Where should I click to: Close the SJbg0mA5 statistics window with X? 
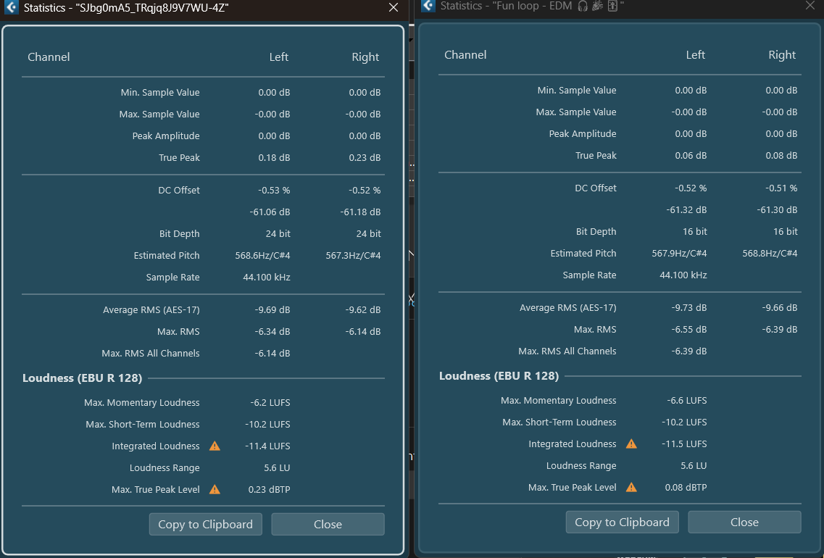[x=394, y=8]
